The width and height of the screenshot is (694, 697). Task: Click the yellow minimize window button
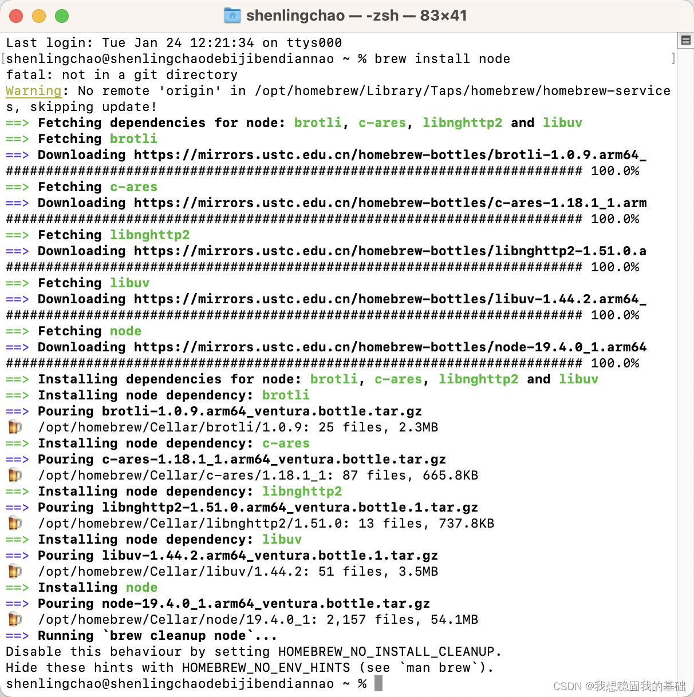click(39, 16)
